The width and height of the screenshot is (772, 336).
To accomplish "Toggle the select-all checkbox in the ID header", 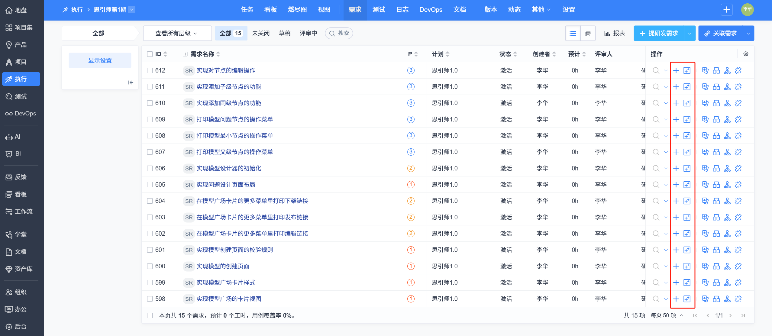I will click(x=150, y=54).
